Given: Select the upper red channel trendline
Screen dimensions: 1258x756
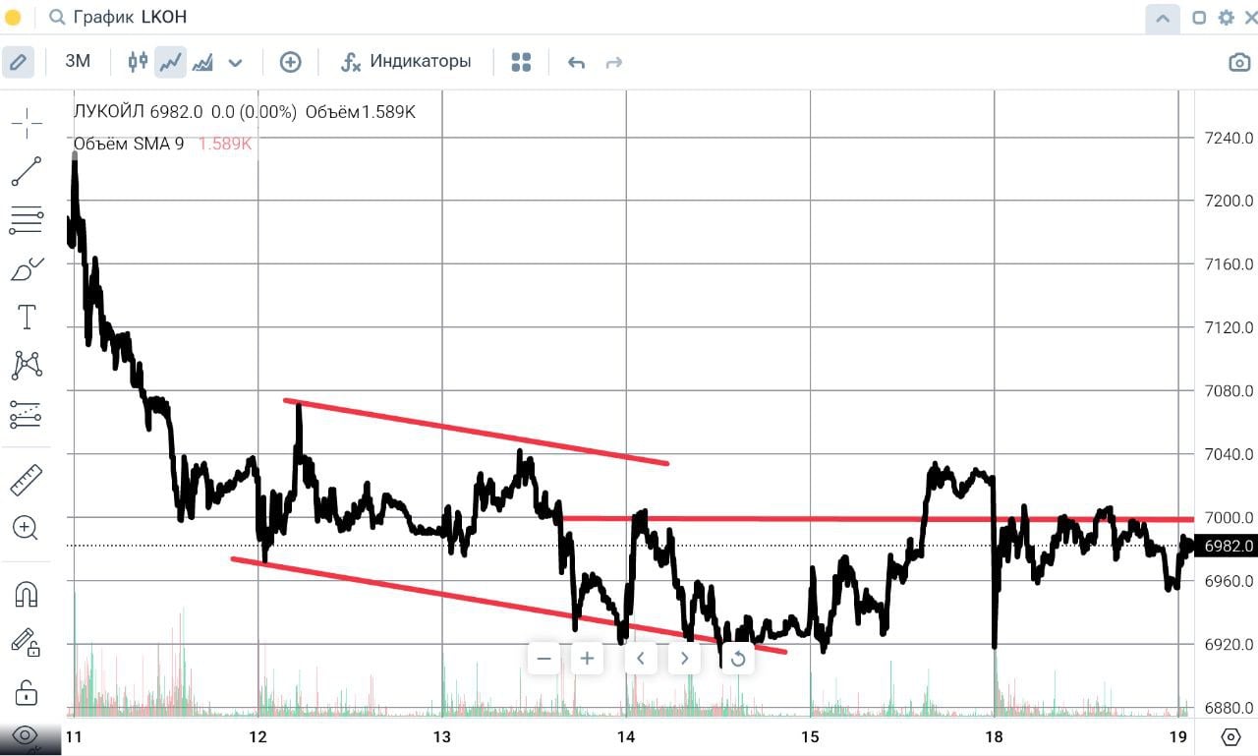Looking at the screenshot, I should pyautogui.click(x=476, y=432).
